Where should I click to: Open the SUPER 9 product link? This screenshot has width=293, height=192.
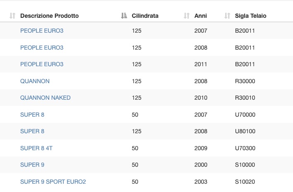[x=32, y=165]
